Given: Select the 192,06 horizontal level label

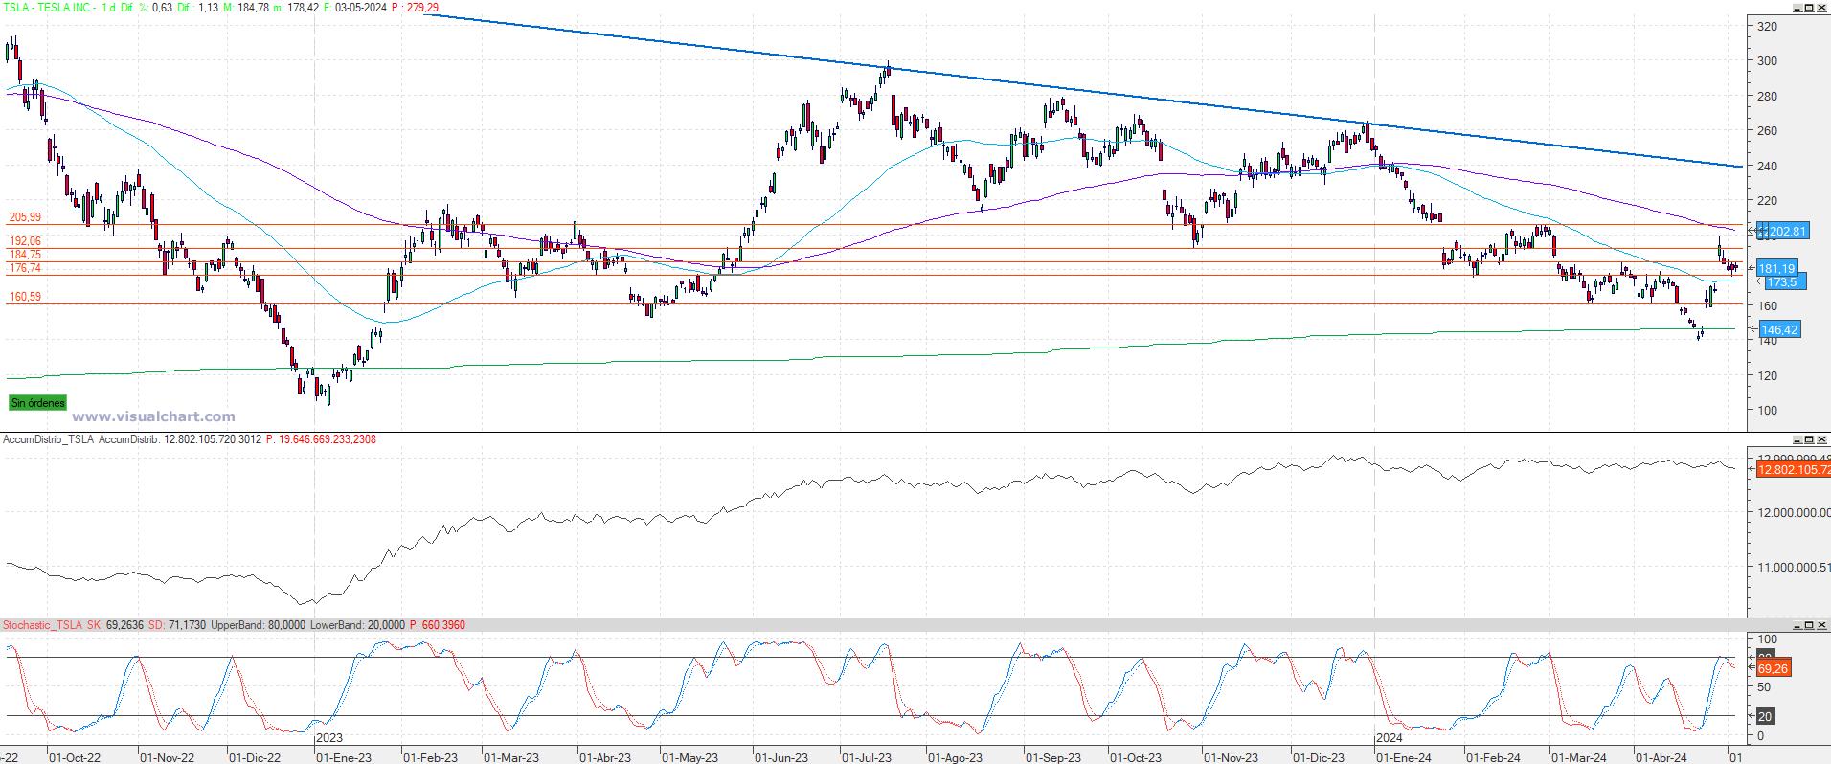Looking at the screenshot, I should 25,241.
